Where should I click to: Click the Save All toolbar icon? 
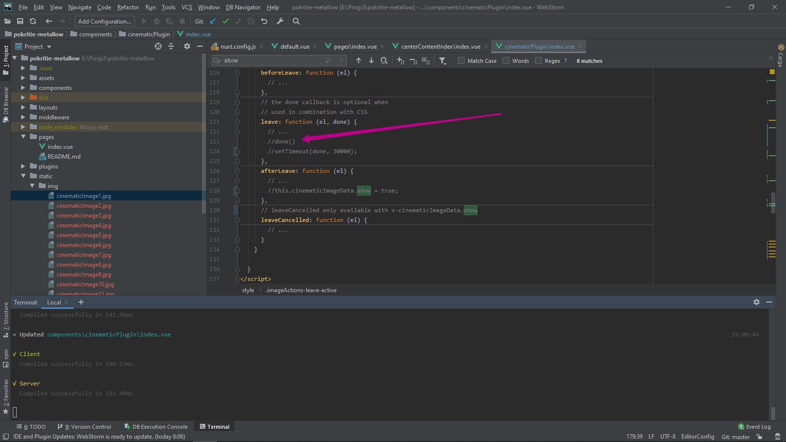coord(20,21)
